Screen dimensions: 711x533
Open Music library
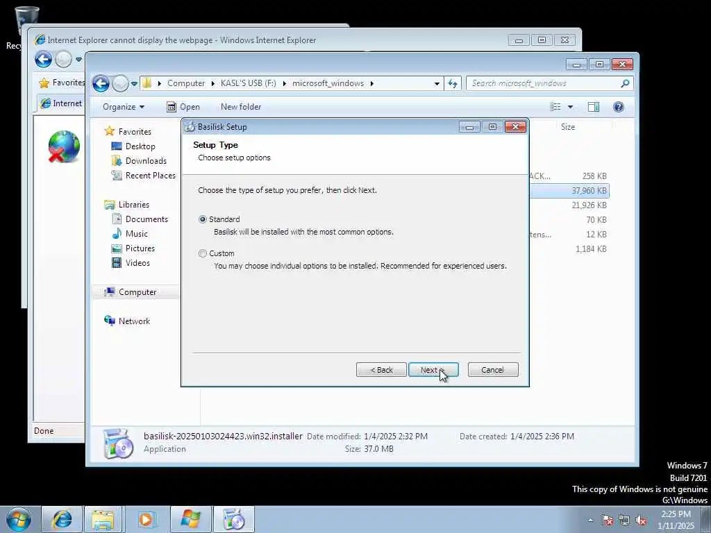click(137, 234)
